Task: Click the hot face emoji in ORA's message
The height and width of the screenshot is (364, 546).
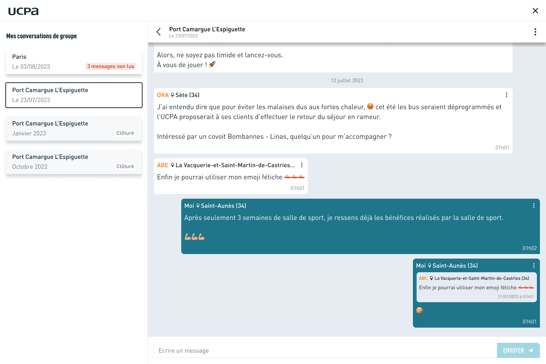Action: click(370, 107)
